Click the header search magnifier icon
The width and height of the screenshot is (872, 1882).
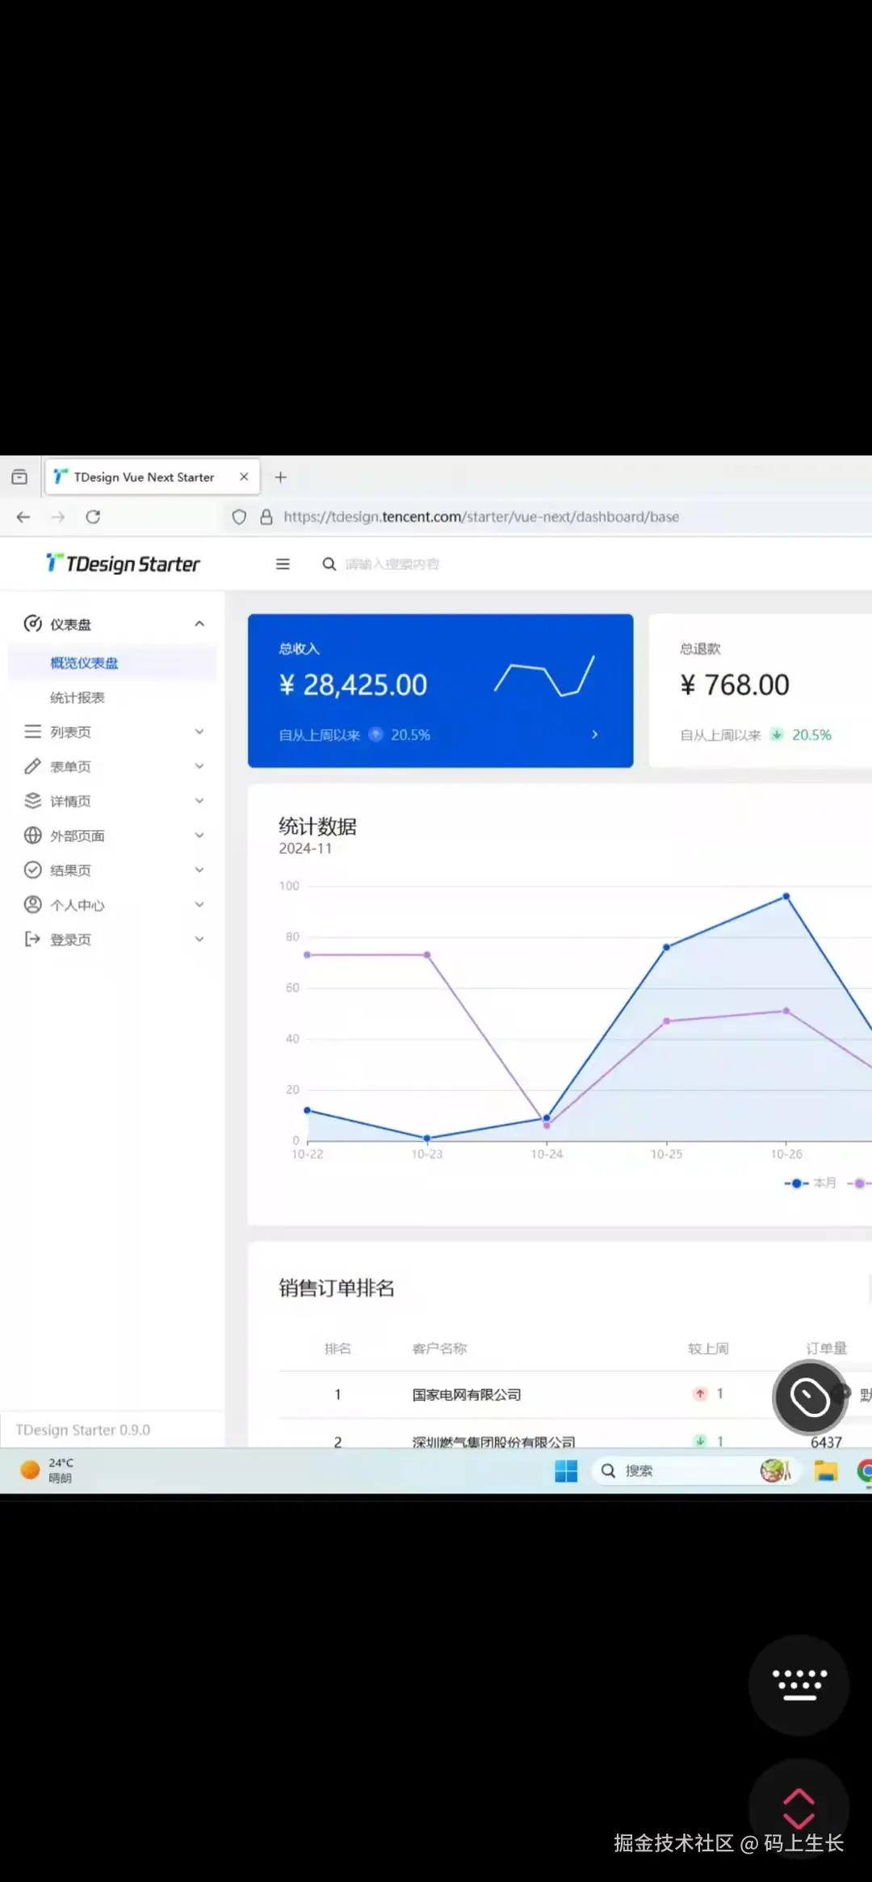pos(329,564)
